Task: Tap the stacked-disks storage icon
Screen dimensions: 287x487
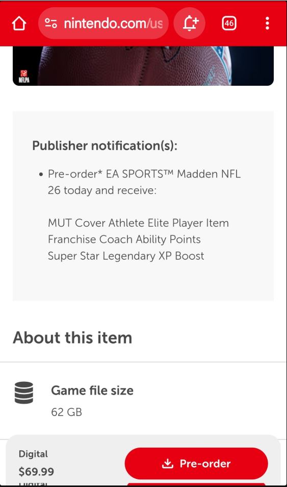Action: click(x=24, y=393)
